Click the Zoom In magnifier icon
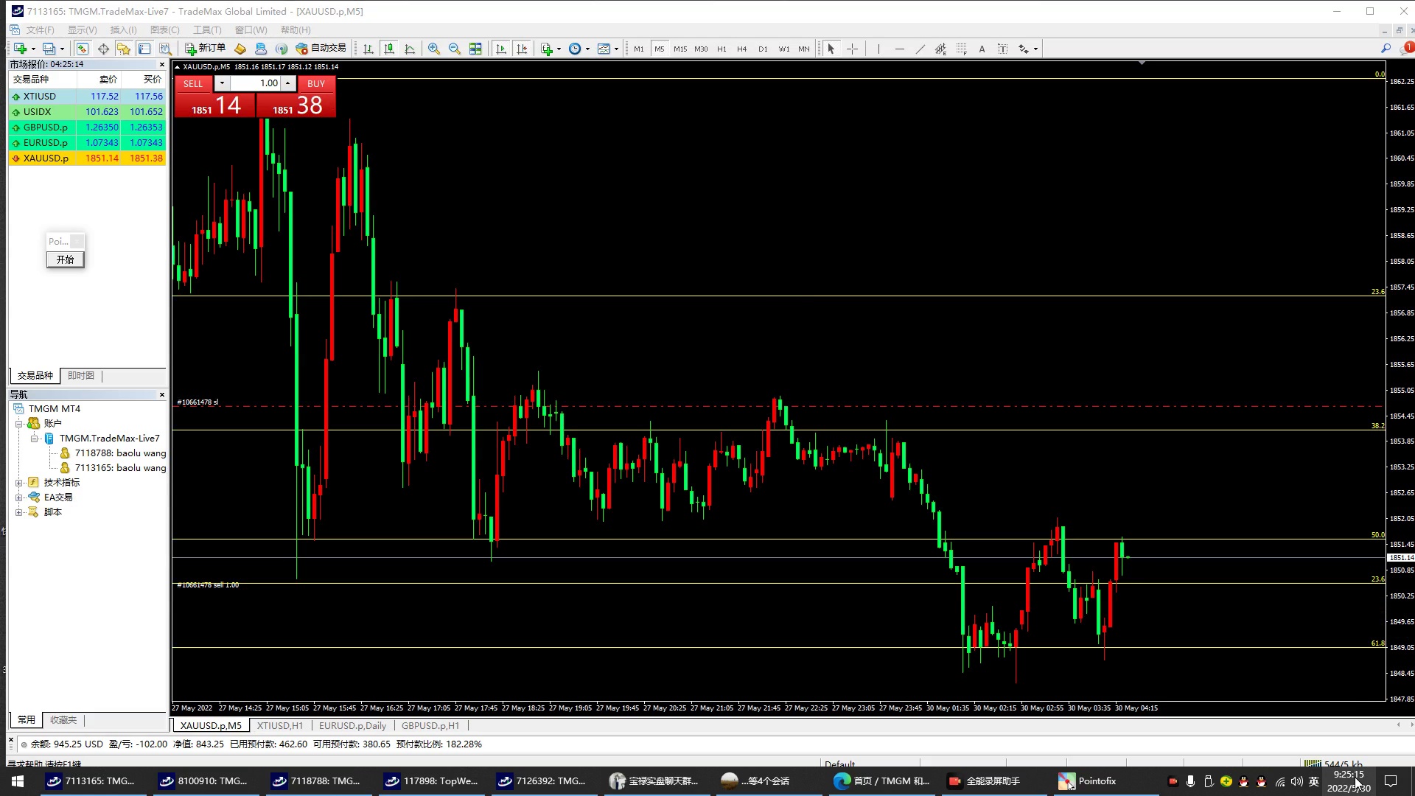1415x796 pixels. tap(434, 49)
